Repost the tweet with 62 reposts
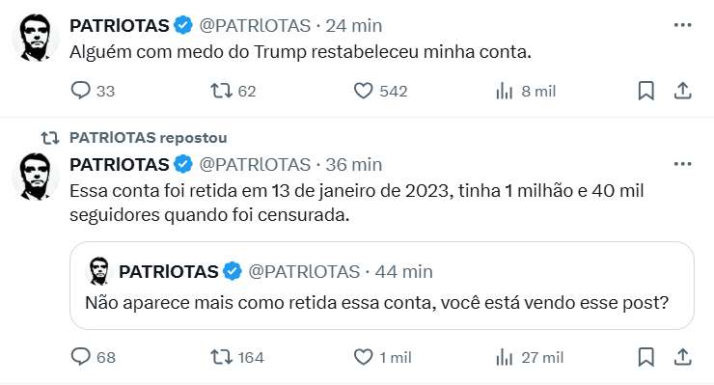The width and height of the screenshot is (714, 385). [x=233, y=91]
